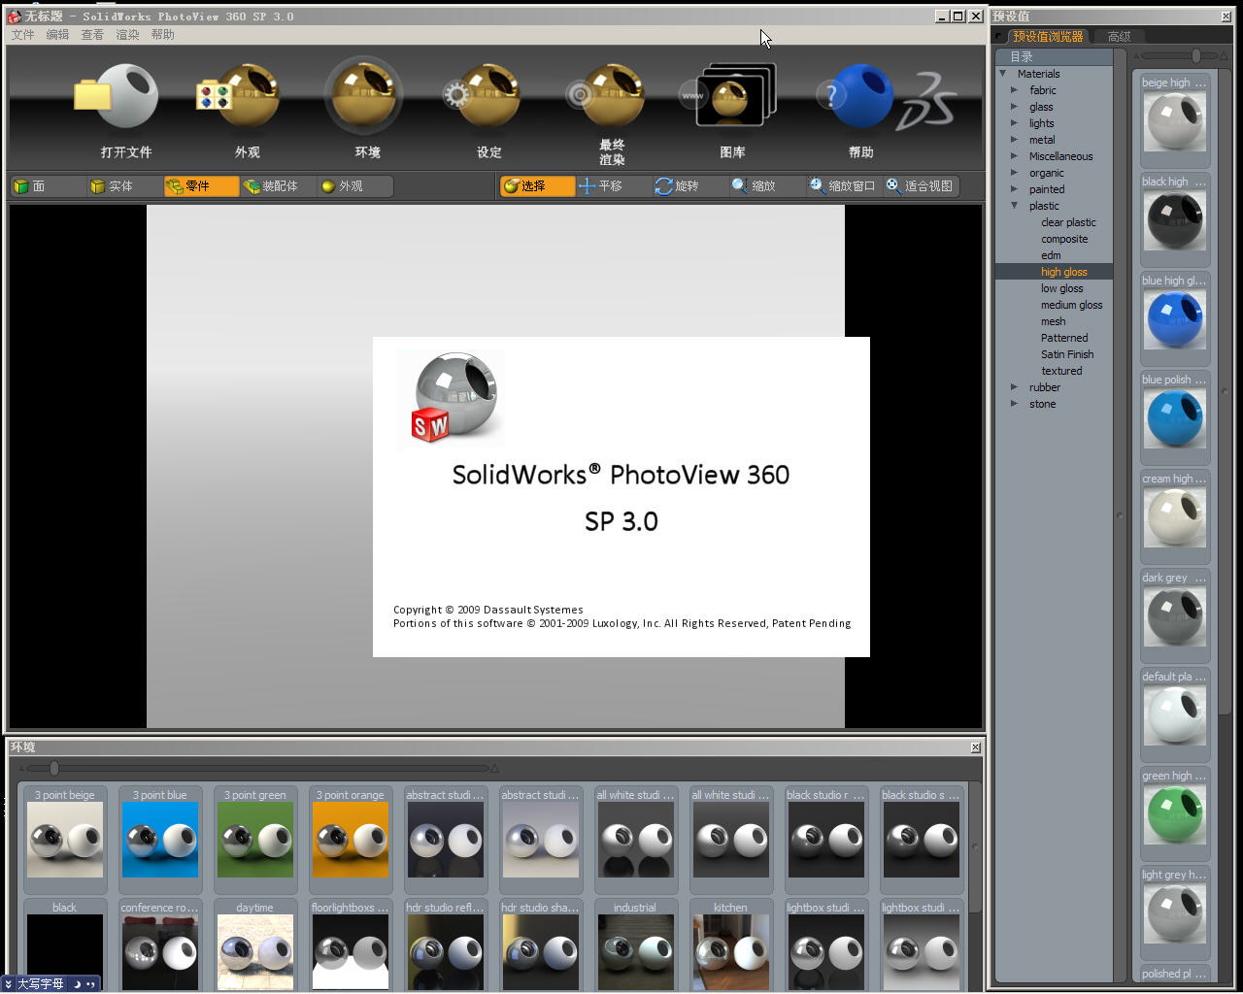The width and height of the screenshot is (1243, 994).
Task: Open the 查看 menu
Action: 93,35
